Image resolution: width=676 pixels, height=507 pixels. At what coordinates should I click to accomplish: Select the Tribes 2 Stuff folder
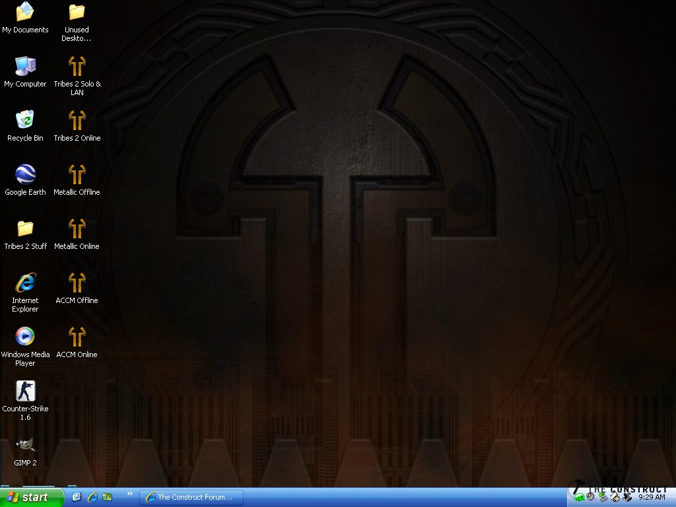tap(25, 234)
